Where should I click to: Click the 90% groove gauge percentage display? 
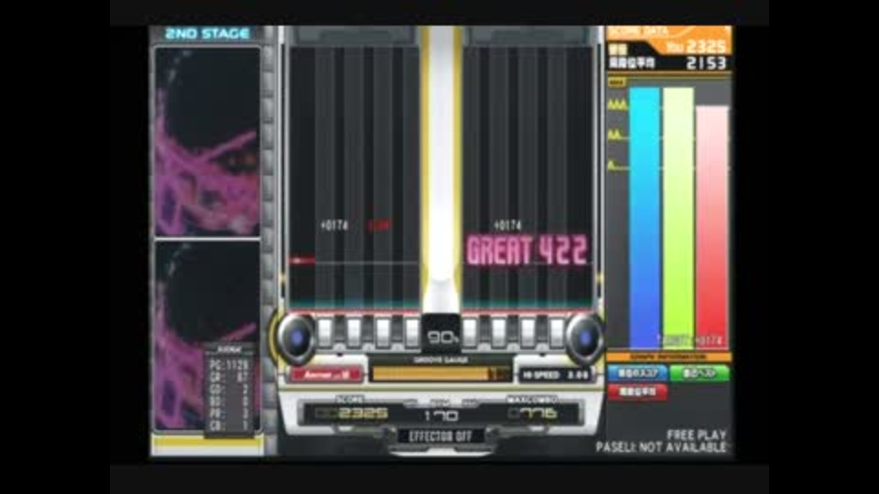[x=441, y=338]
